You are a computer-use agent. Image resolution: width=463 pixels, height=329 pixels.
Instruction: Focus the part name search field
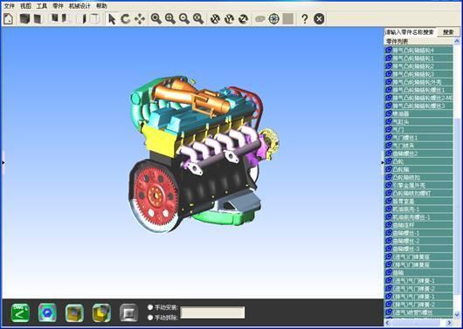[x=410, y=32]
